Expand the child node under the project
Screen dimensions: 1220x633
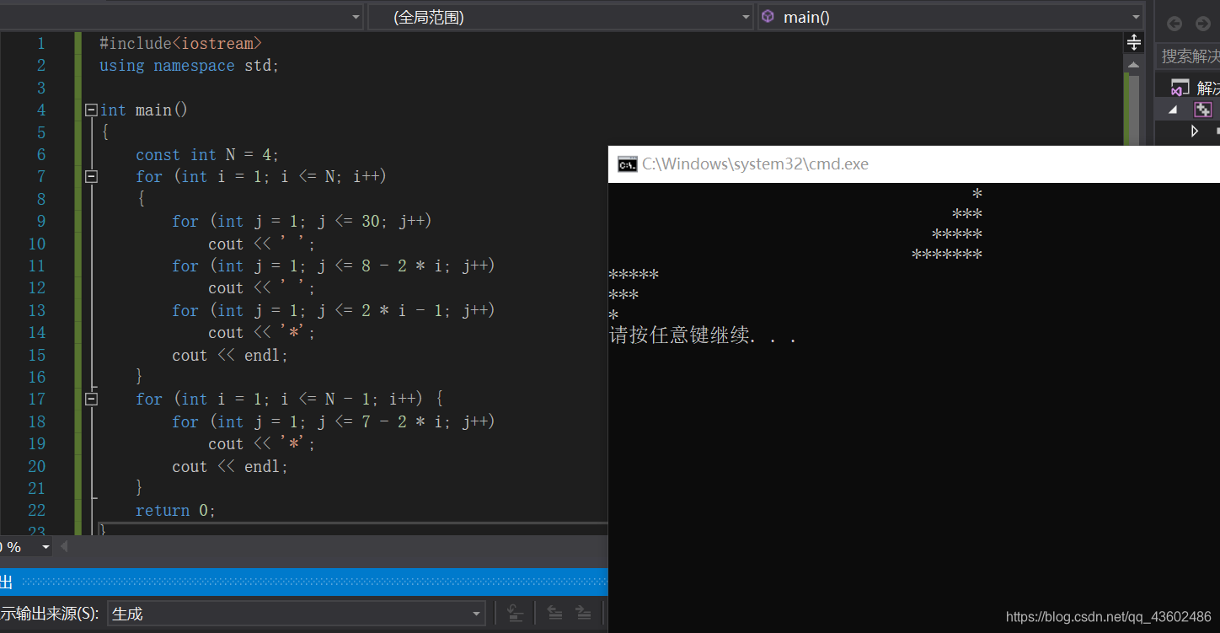coord(1194,131)
